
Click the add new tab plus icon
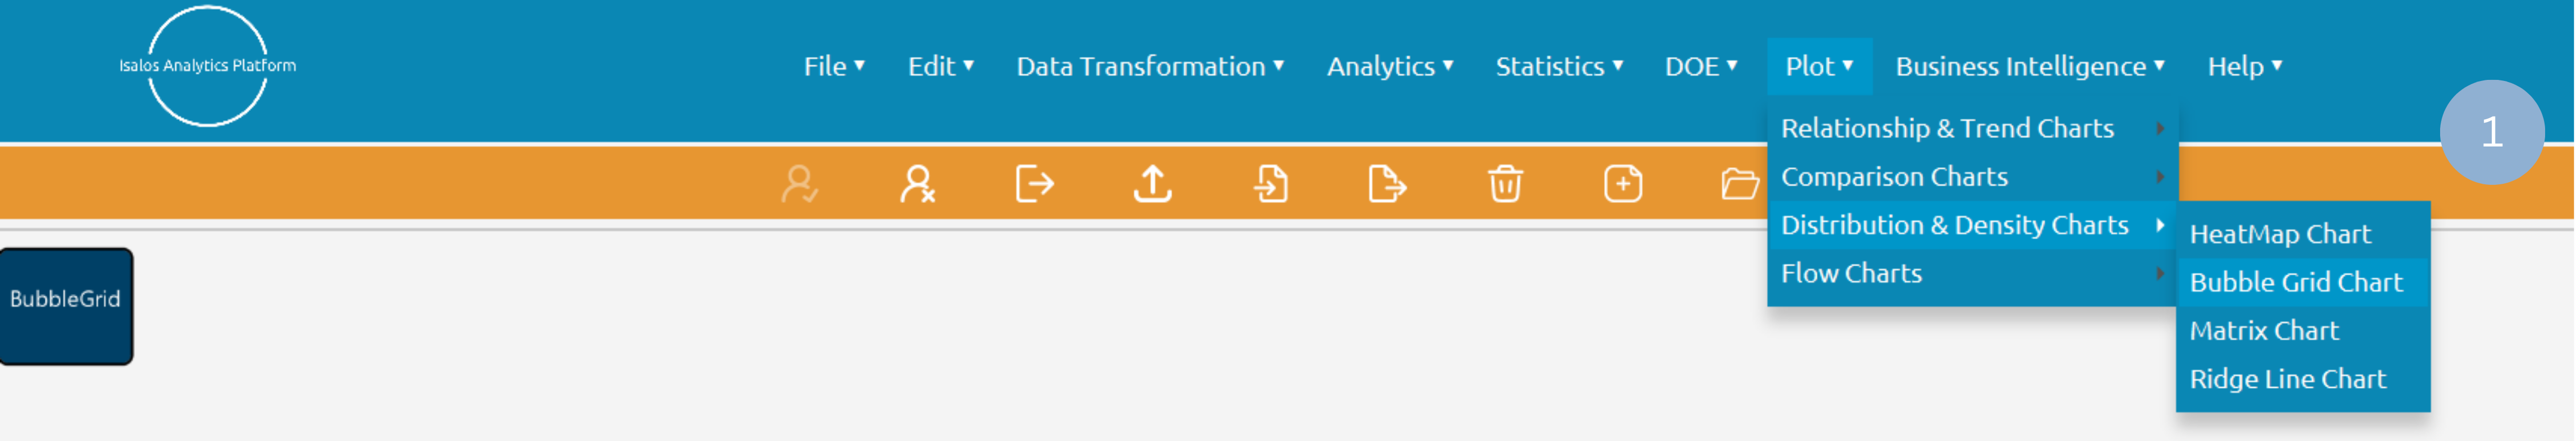coord(1622,184)
